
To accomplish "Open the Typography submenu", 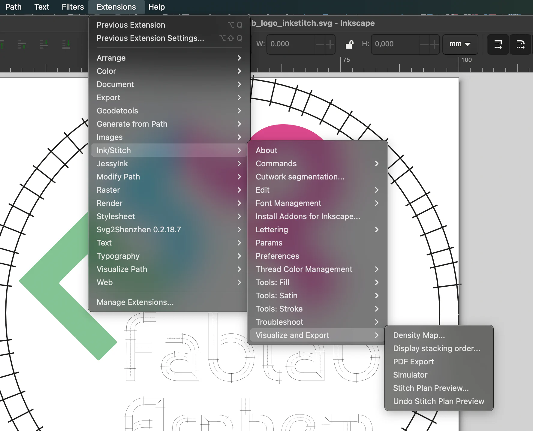I will click(x=169, y=256).
